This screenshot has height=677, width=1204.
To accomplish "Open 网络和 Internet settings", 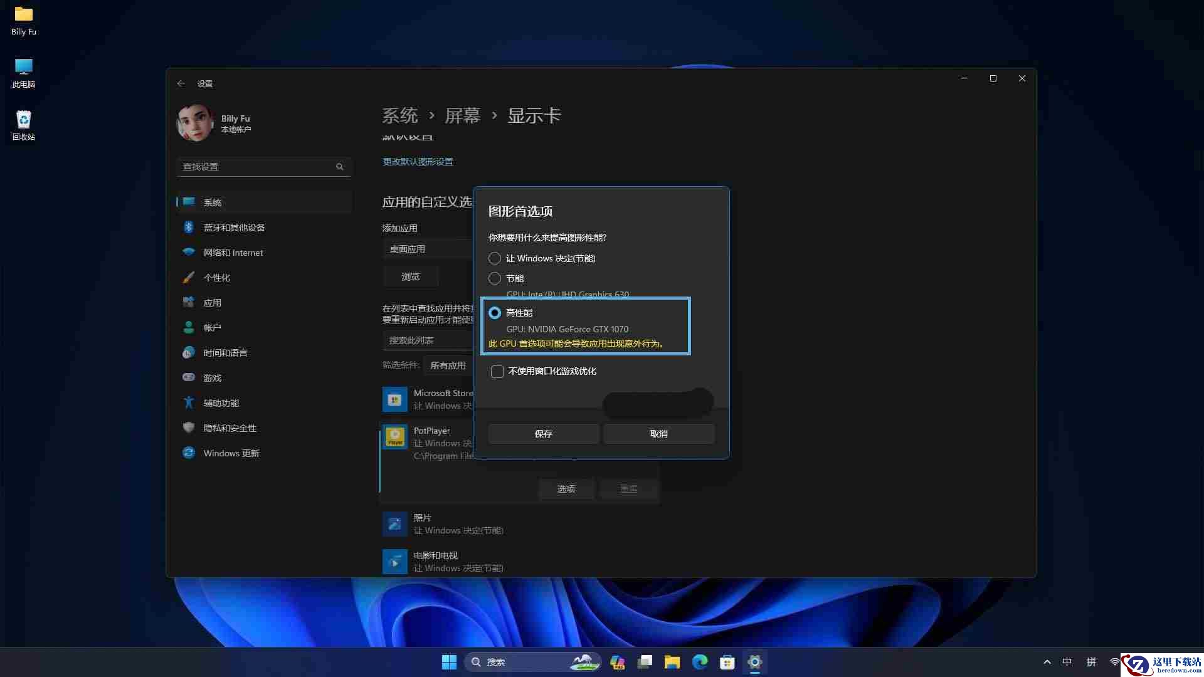I will tap(264, 253).
